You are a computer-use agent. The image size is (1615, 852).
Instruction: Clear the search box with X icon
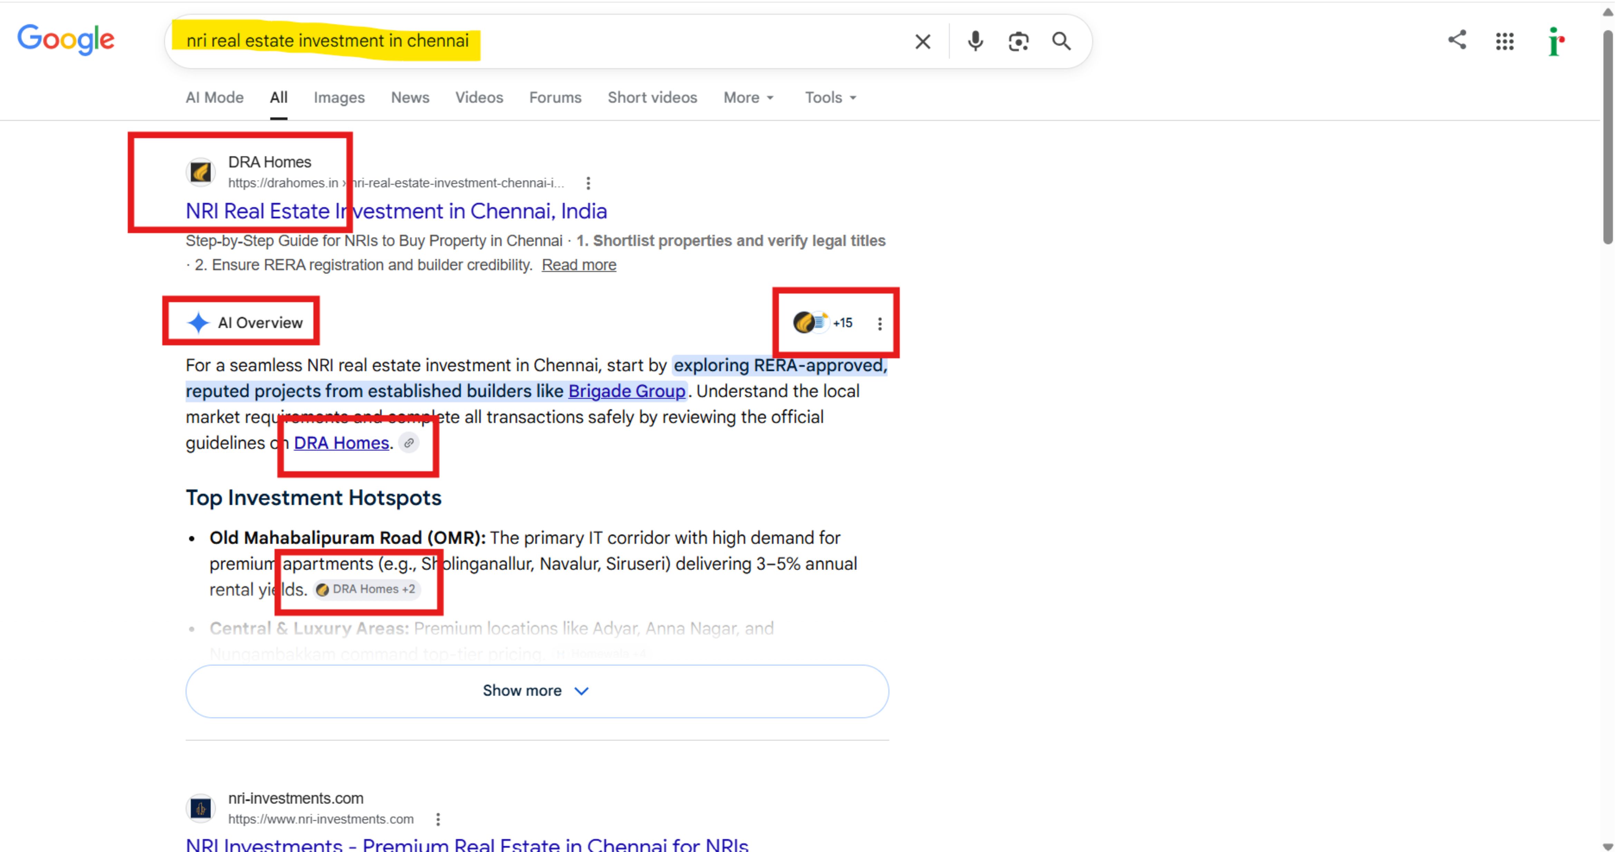pyautogui.click(x=922, y=41)
